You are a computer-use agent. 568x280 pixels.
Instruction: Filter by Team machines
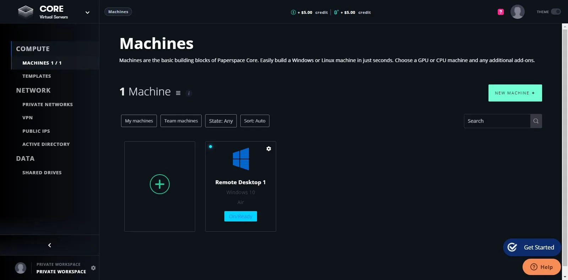click(181, 121)
